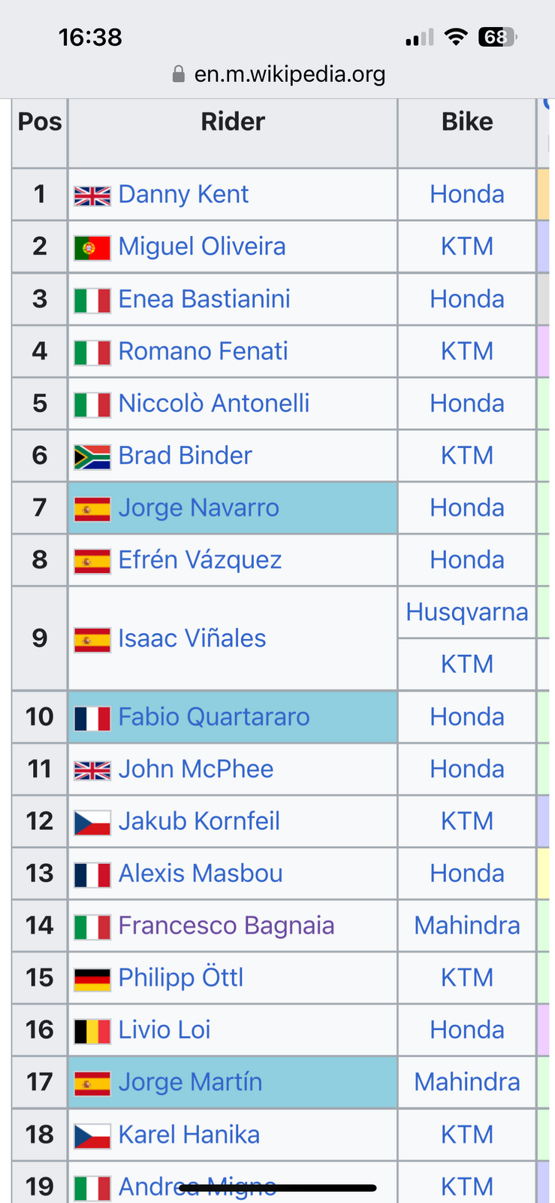The height and width of the screenshot is (1203, 555).
Task: Tap the lock icon in the address bar
Action: tap(179, 74)
